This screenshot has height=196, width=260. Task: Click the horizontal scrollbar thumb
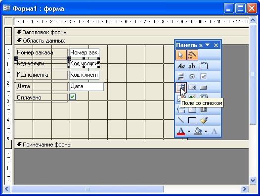pyautogui.click(x=87, y=189)
